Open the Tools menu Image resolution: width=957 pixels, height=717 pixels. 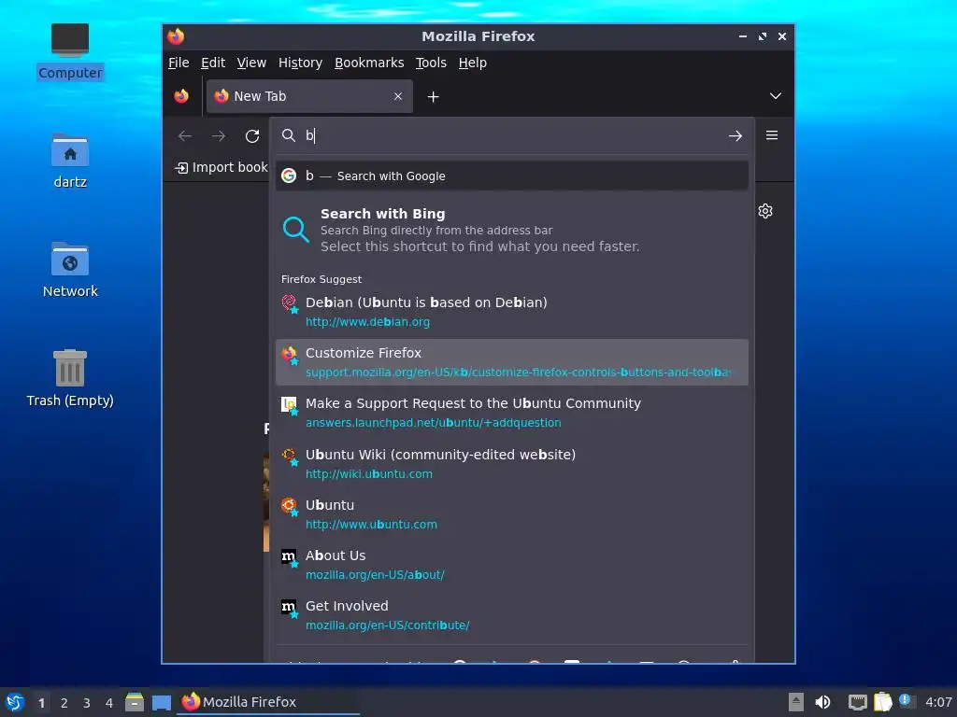tap(431, 63)
